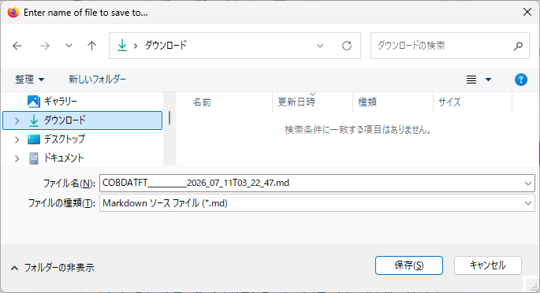Image resolution: width=540 pixels, height=293 pixels.
Task: Click the search magnifier icon
Action: click(x=518, y=46)
